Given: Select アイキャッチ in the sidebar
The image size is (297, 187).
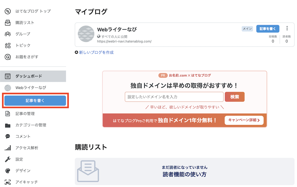Looking at the screenshot, I should click(27, 182).
